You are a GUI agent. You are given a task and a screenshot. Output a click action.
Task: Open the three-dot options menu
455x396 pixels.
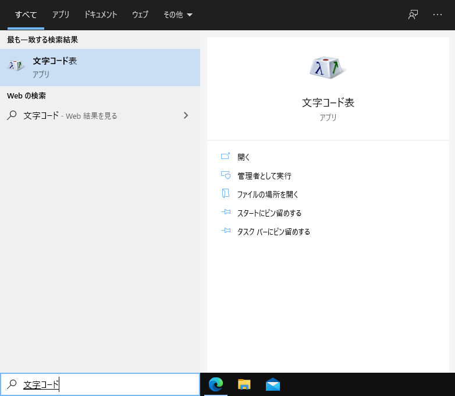[x=438, y=15]
